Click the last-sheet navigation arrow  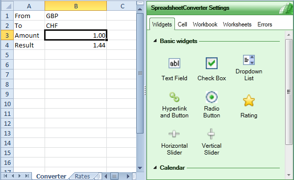[x=27, y=176]
